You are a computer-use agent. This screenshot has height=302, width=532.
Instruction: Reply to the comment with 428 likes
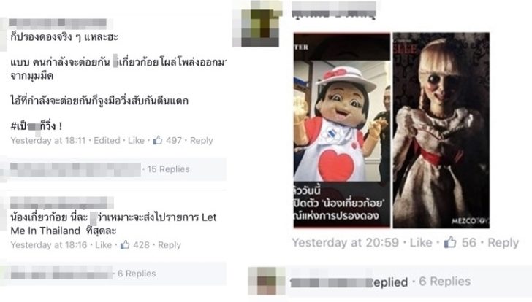click(170, 245)
